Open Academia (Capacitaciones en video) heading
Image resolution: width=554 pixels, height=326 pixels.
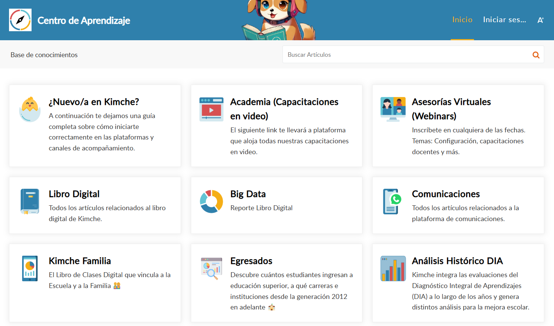(x=284, y=109)
